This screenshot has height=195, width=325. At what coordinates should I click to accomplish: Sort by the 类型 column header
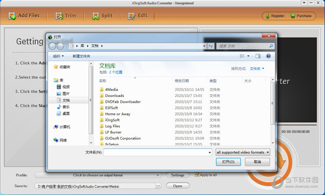click(x=213, y=81)
